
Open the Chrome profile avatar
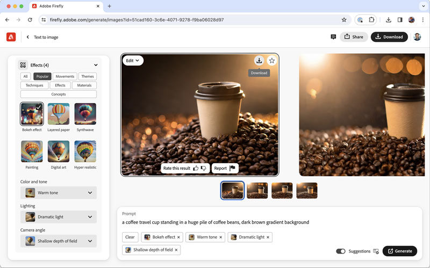[411, 20]
